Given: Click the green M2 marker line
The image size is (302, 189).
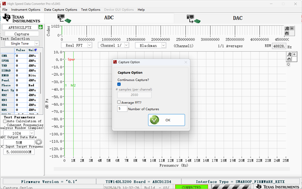Looking at the screenshot, I should (x=73, y=103).
